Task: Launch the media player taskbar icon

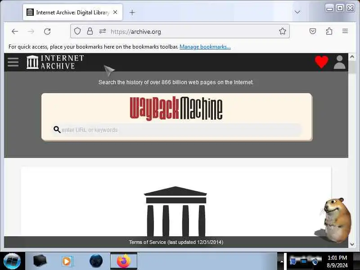Action: tap(67, 261)
